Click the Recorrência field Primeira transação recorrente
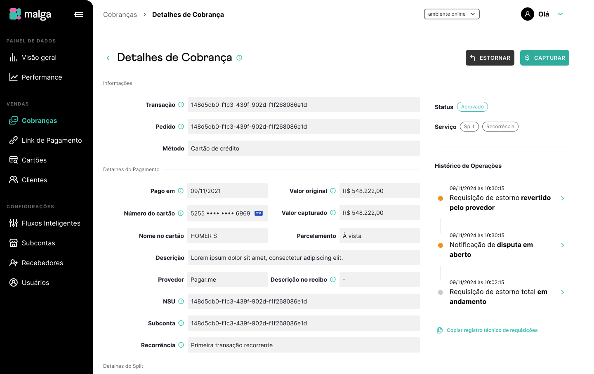 (x=304, y=345)
